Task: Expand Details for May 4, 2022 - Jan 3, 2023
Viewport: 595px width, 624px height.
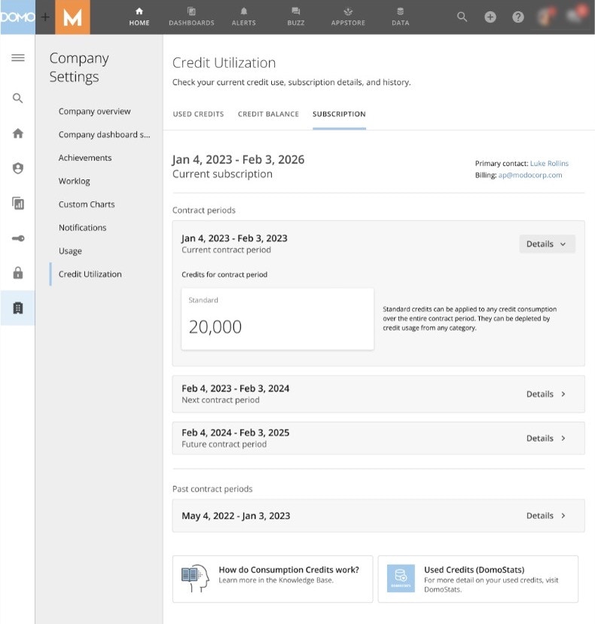Action: tap(546, 515)
